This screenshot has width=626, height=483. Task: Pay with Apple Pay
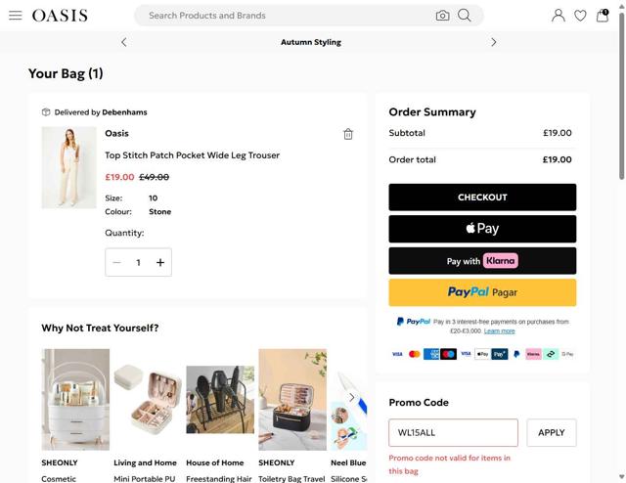click(482, 229)
